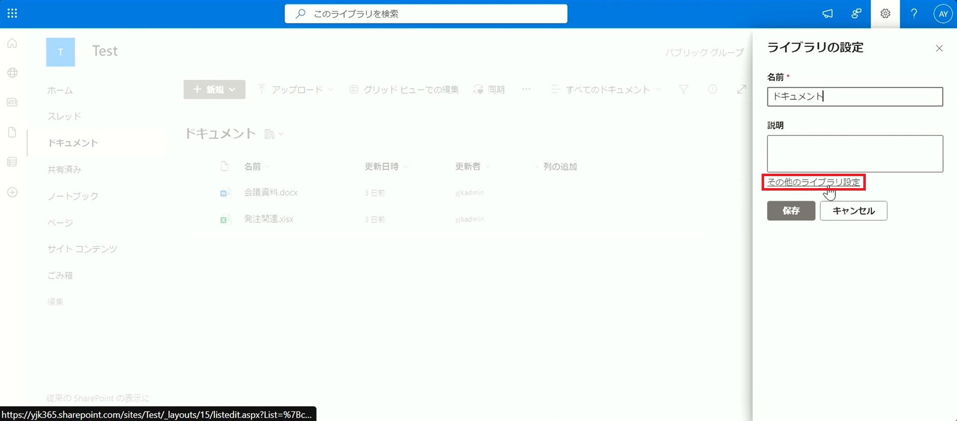Open the help question mark icon

coord(914,14)
